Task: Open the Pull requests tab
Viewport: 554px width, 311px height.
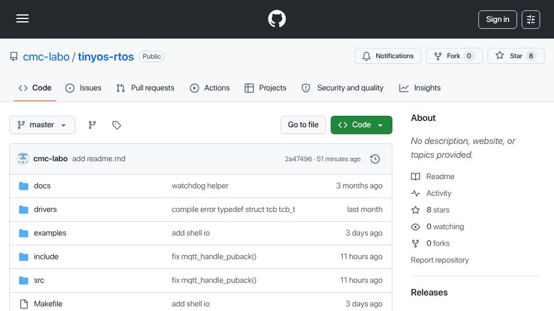Action: (145, 88)
